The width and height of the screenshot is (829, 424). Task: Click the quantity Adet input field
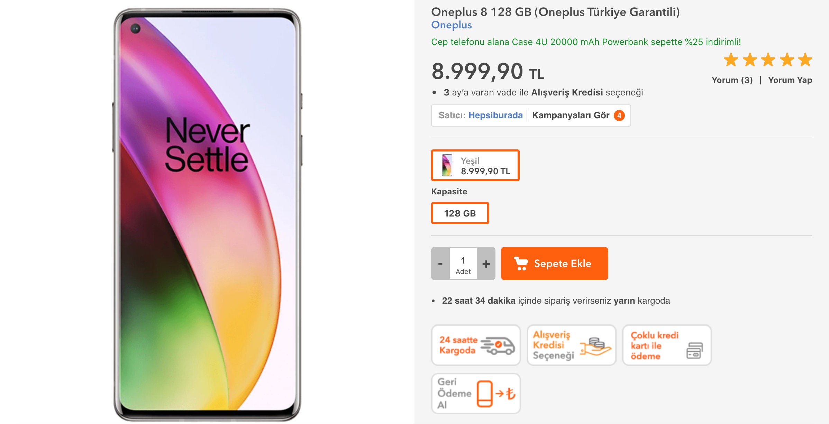tap(463, 264)
